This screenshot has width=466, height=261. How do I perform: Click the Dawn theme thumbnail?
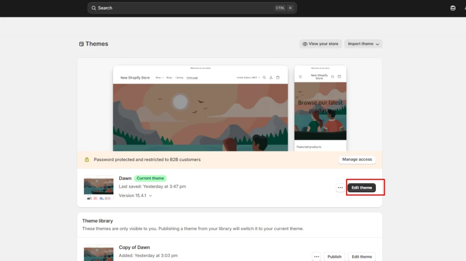(99, 188)
